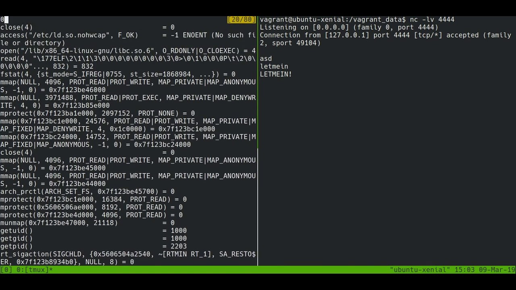This screenshot has height=290, width=516.
Task: Click the 15:03 clock in tmux status bar
Action: (464, 270)
